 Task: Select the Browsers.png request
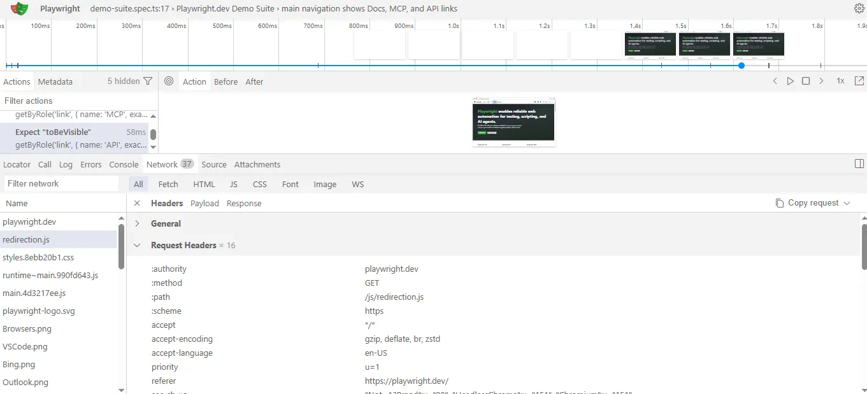tap(58, 328)
